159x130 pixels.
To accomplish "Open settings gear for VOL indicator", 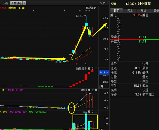I will tap(89, 112).
